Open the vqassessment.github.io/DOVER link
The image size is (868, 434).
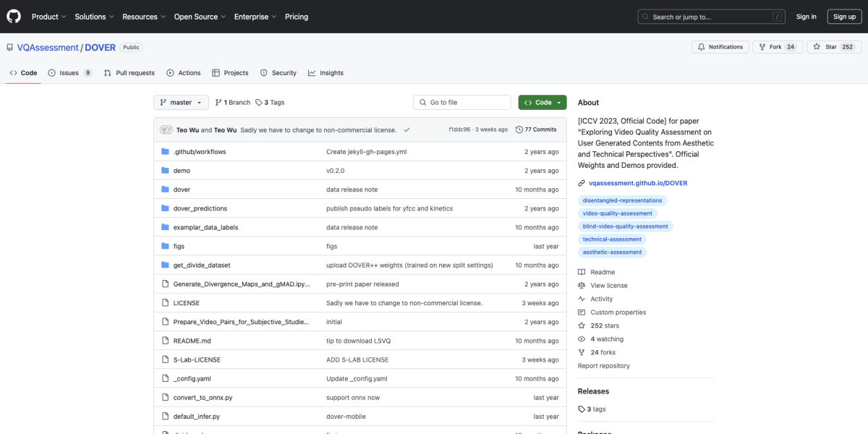[x=638, y=183]
